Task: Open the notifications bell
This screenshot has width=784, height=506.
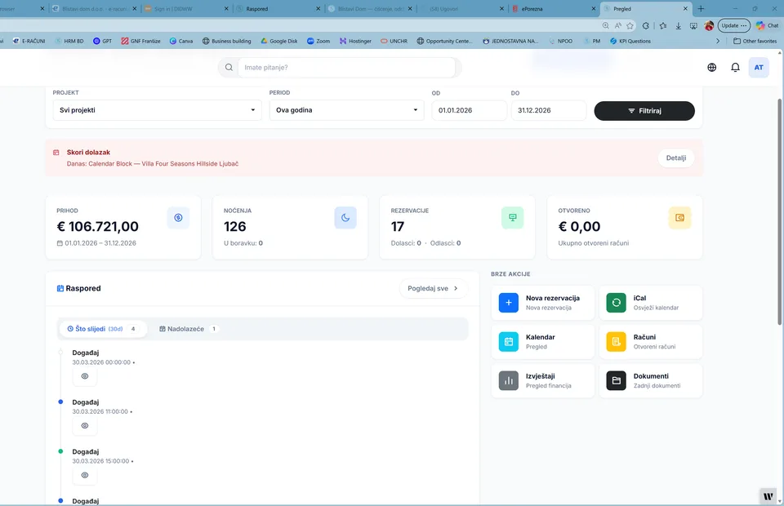Action: pos(735,68)
